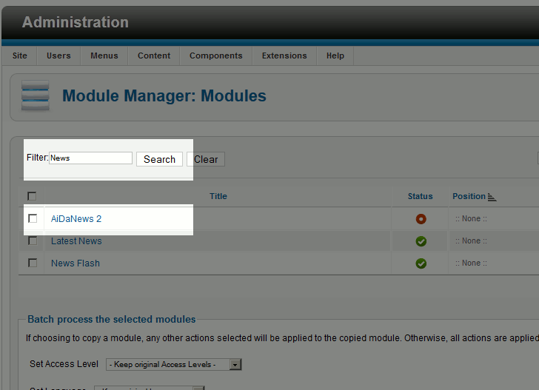Click into the Filter text field

[90, 158]
